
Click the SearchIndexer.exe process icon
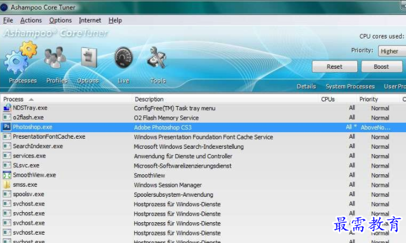coord(7,146)
